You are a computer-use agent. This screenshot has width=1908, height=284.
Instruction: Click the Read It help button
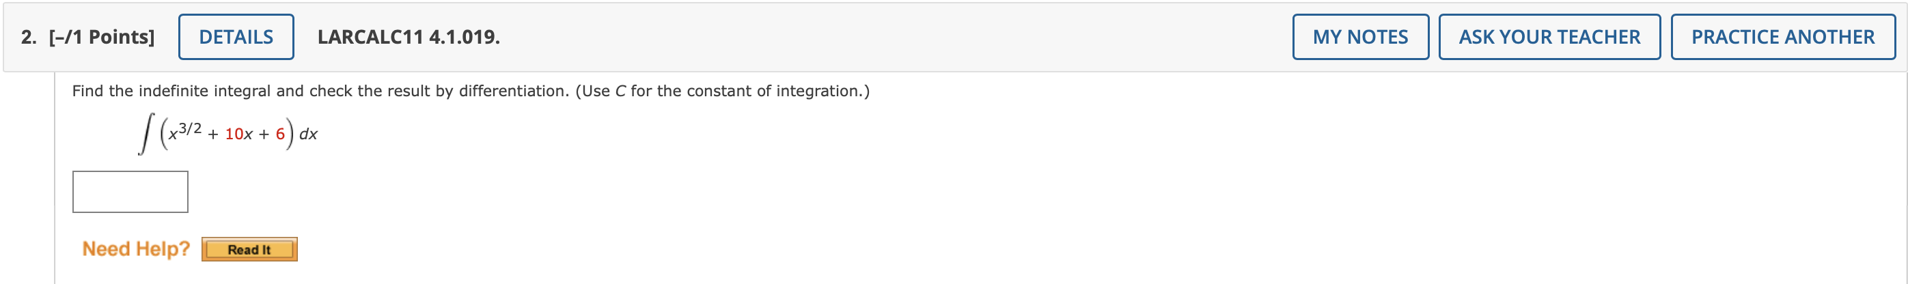(x=249, y=249)
